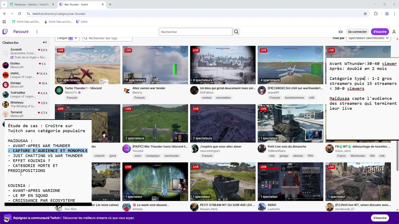The width and height of the screenshot is (399, 224).
Task: Open stream title Petit Live solo du dimanche
Action: (x=287, y=147)
